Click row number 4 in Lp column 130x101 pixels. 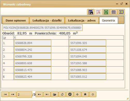(x=4, y=63)
